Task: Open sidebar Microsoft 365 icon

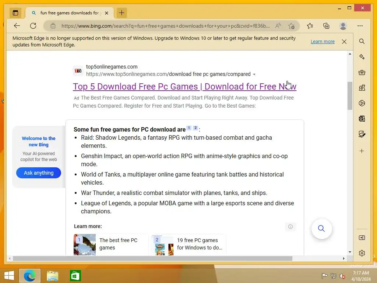Action: (x=362, y=103)
